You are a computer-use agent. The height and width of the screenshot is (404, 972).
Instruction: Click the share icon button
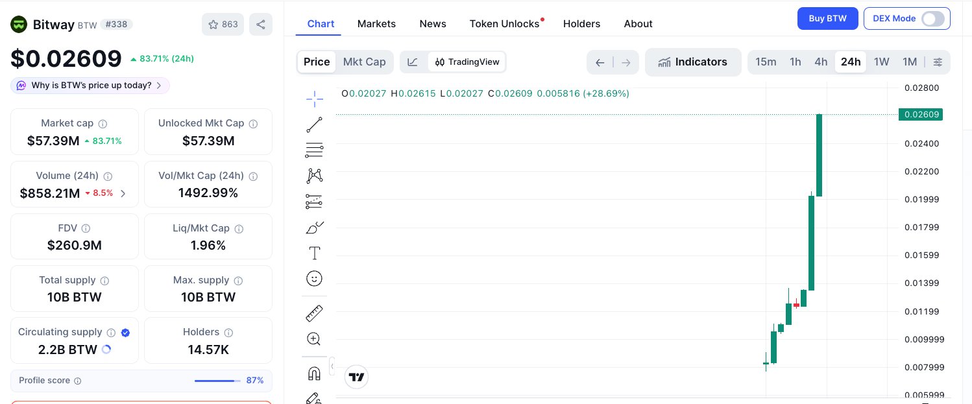coord(261,25)
